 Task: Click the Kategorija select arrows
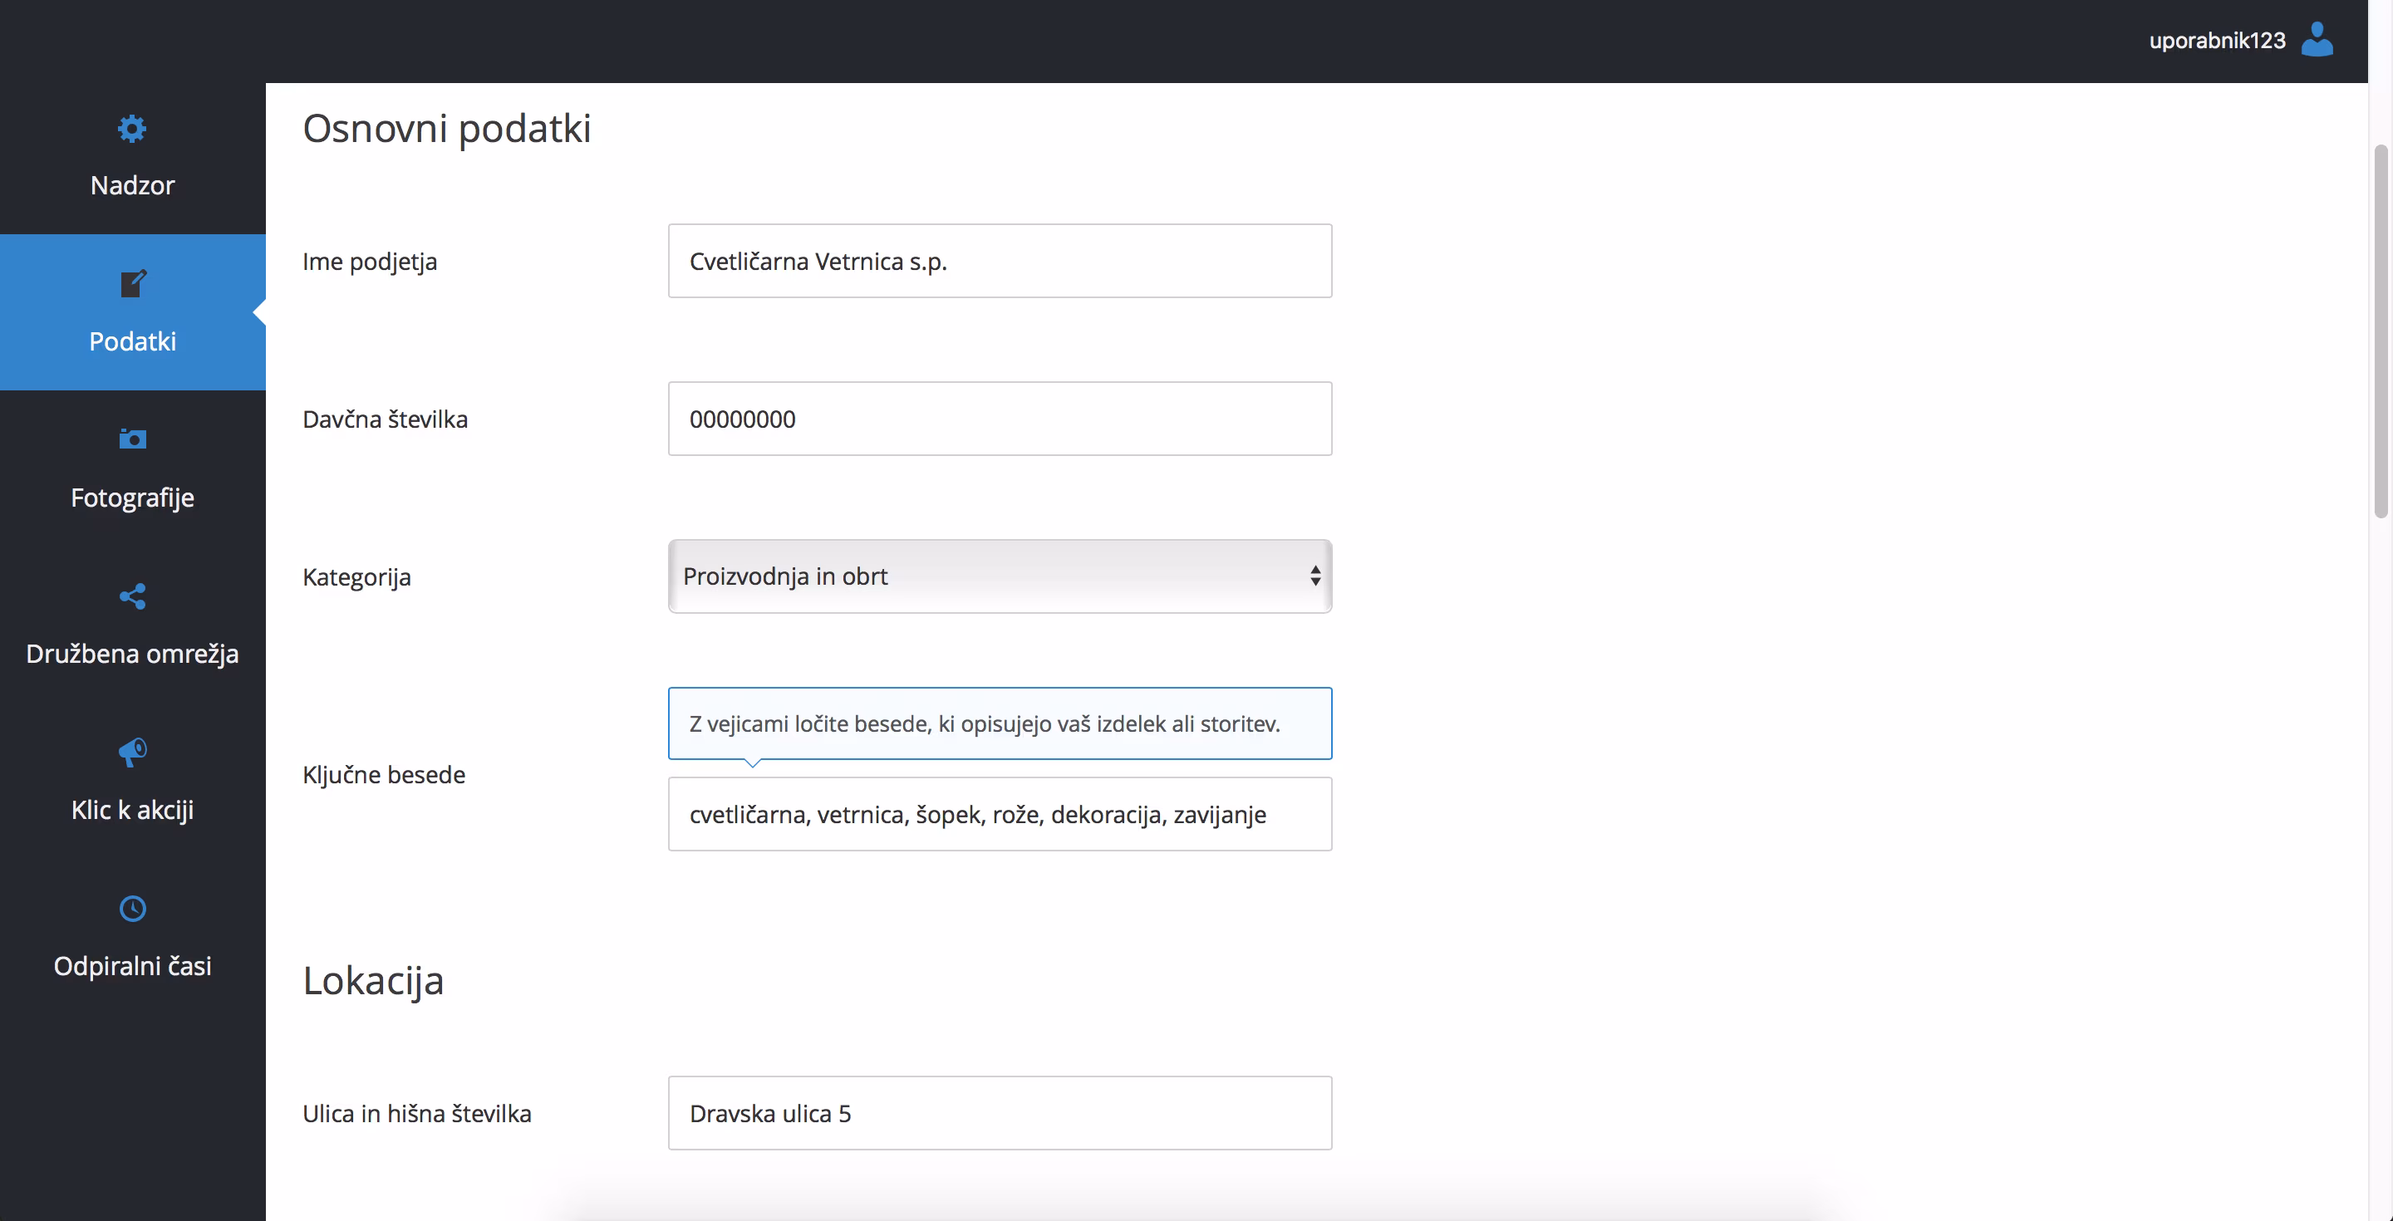point(1314,576)
